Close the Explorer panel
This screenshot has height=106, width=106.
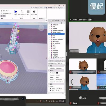pos(64,20)
